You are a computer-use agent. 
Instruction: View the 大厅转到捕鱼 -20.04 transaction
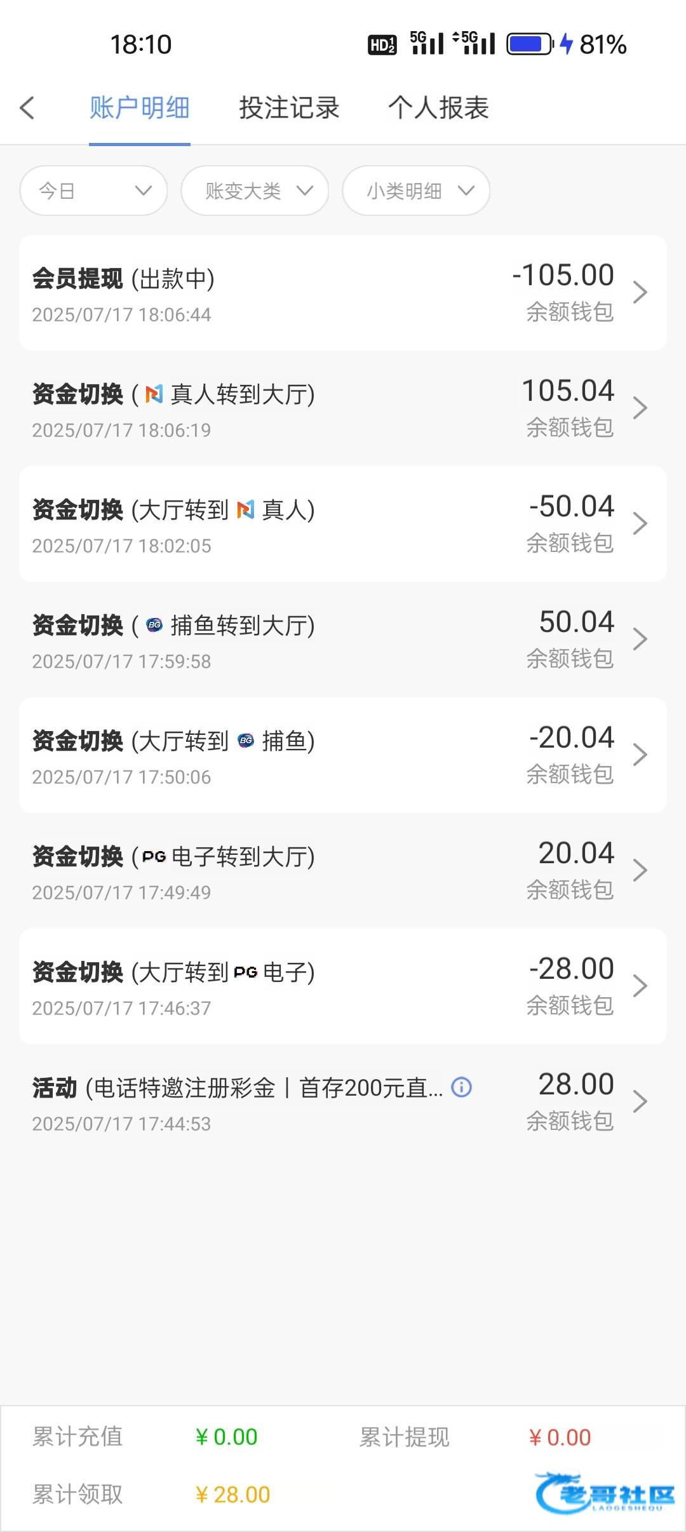(254, 755)
